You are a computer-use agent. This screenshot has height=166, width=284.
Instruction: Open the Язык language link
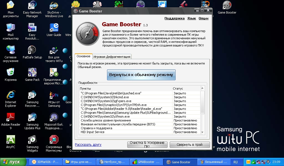(x=192, y=18)
